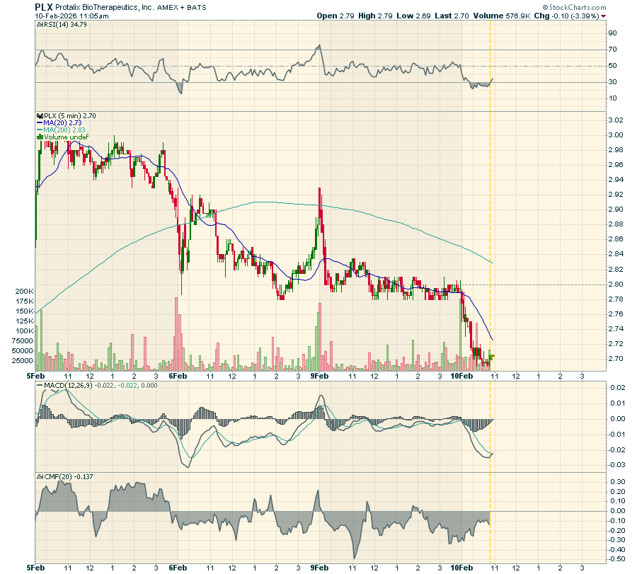Click the 2.80 price axis label
Viewport: 637px width, 574px height.
coord(616,285)
